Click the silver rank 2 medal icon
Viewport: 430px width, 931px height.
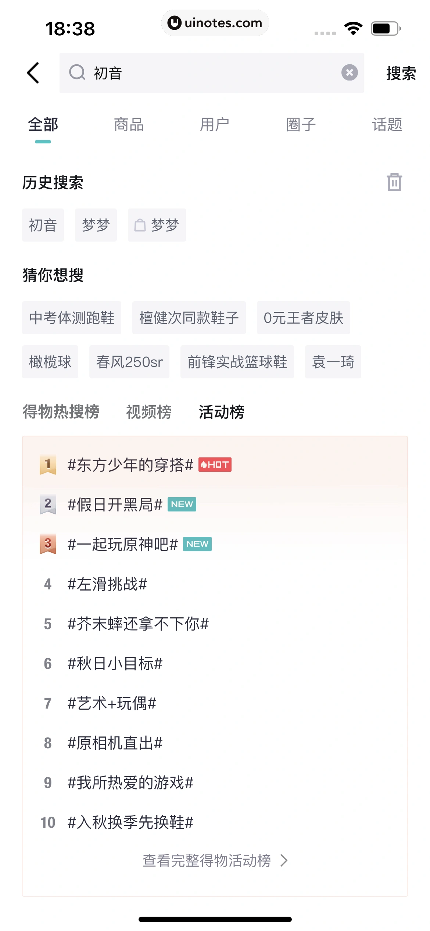pos(47,505)
